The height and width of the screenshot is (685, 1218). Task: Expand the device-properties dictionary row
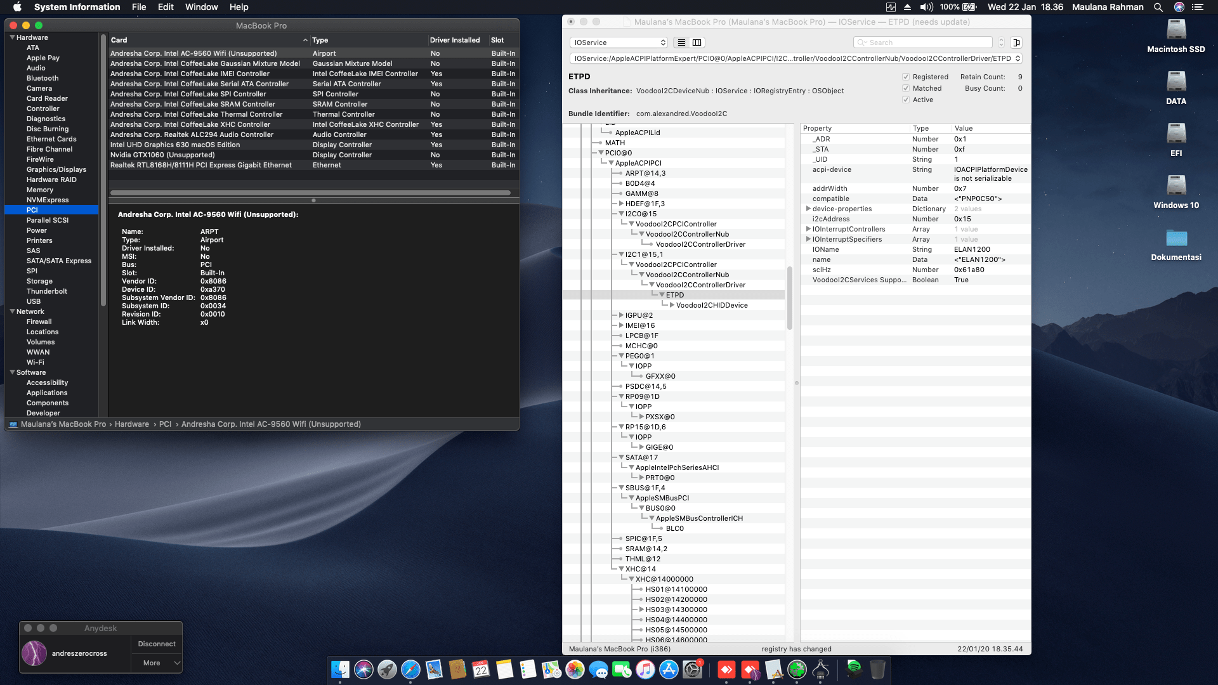click(808, 209)
